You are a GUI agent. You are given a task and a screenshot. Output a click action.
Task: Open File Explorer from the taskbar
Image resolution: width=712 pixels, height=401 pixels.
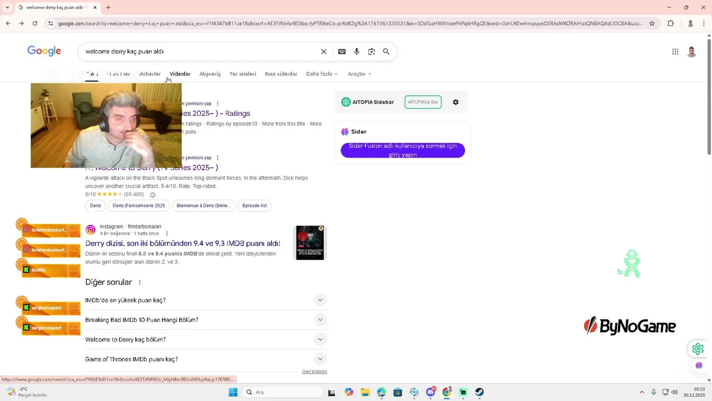click(x=365, y=392)
